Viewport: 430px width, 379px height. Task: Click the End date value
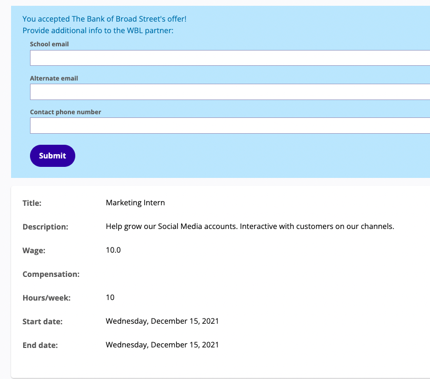point(162,345)
